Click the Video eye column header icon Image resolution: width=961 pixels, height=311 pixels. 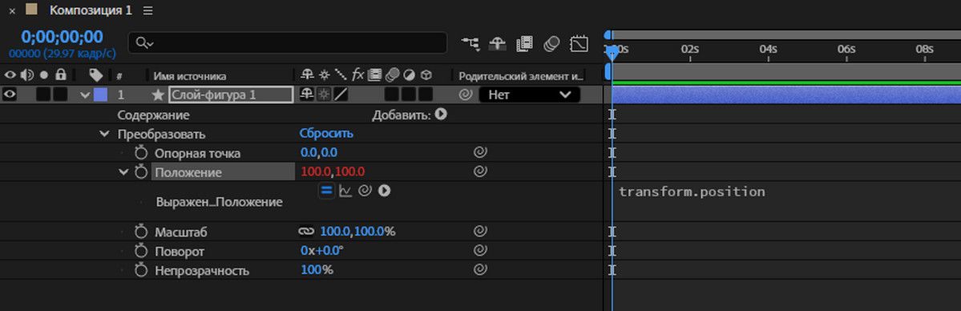click(10, 75)
